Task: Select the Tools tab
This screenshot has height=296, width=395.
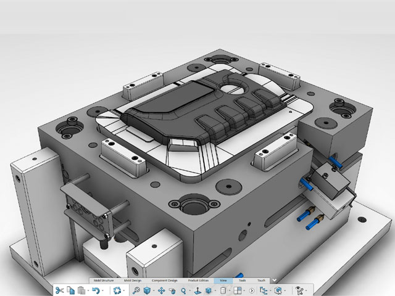Action: (243, 281)
